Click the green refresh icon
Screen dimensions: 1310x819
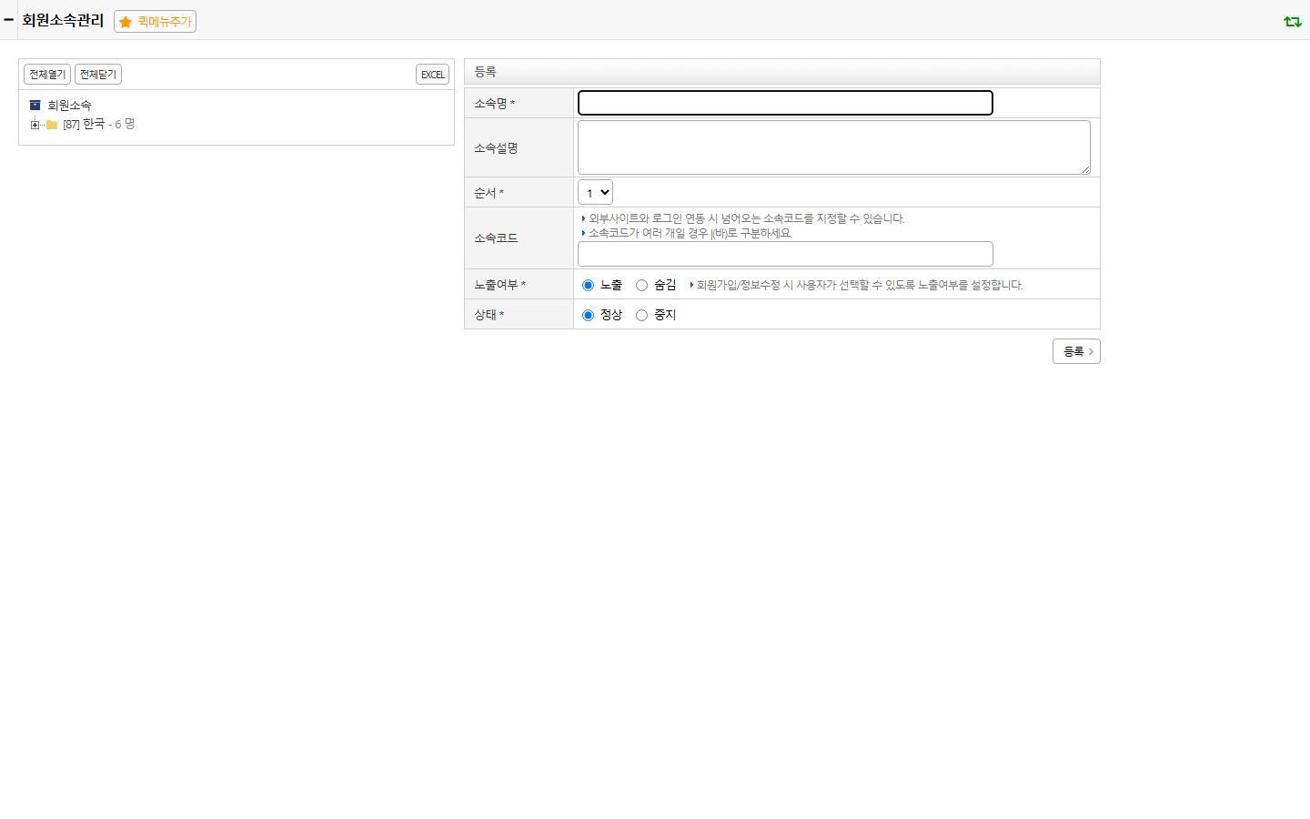point(1292,21)
